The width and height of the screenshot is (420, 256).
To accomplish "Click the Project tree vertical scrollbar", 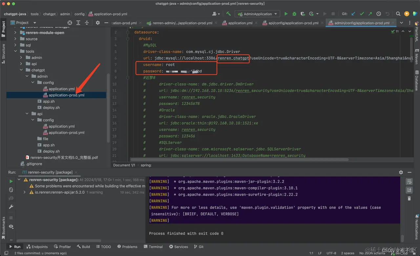I will coord(108,108).
